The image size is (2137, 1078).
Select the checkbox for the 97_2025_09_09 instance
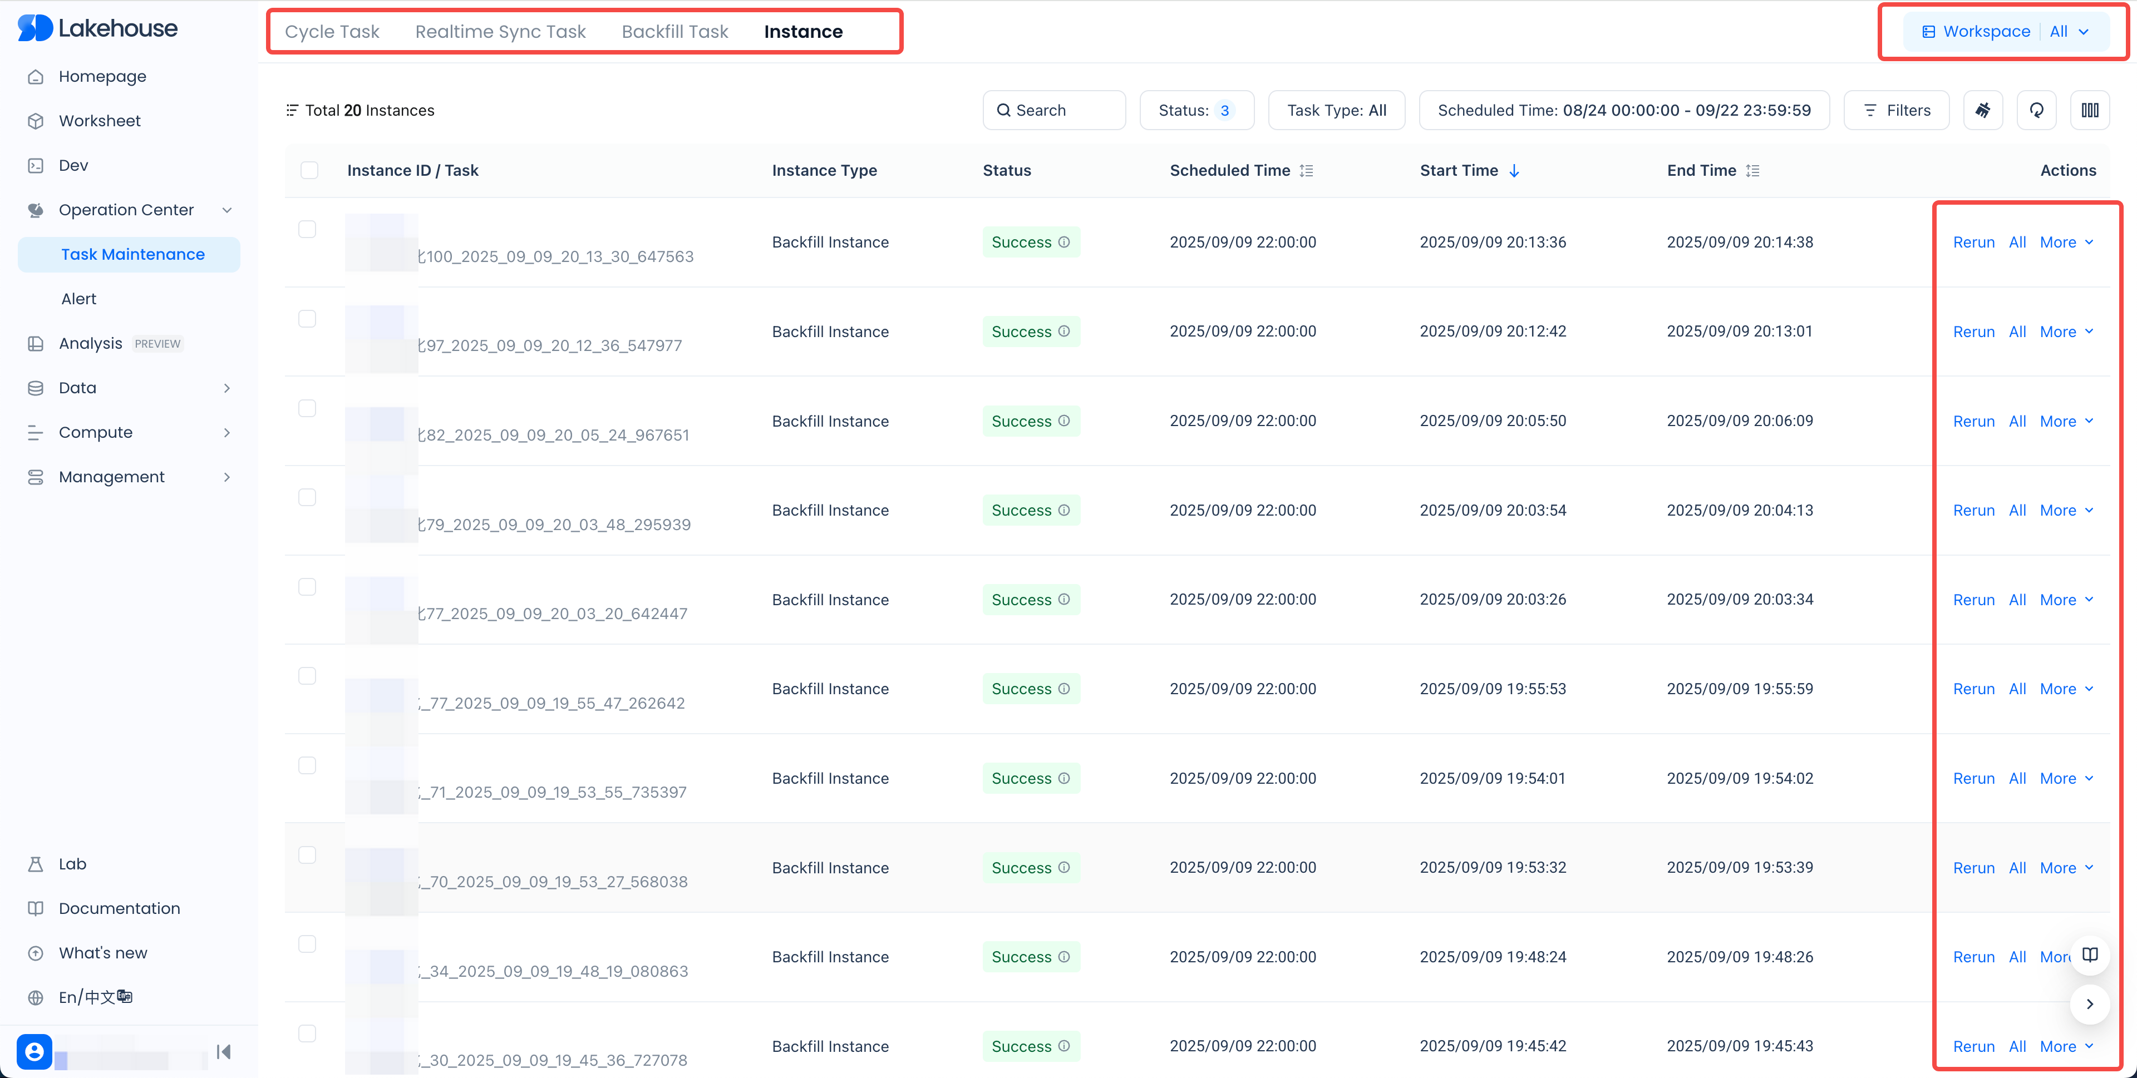tap(307, 319)
